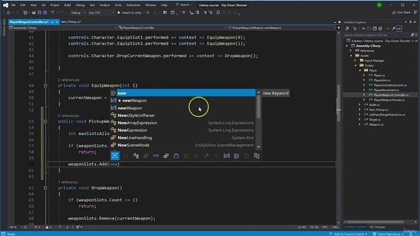This screenshot has height=236, width=420.
Task: Toggle the namespaces purple filter in IntelliSense
Action: pos(176,156)
